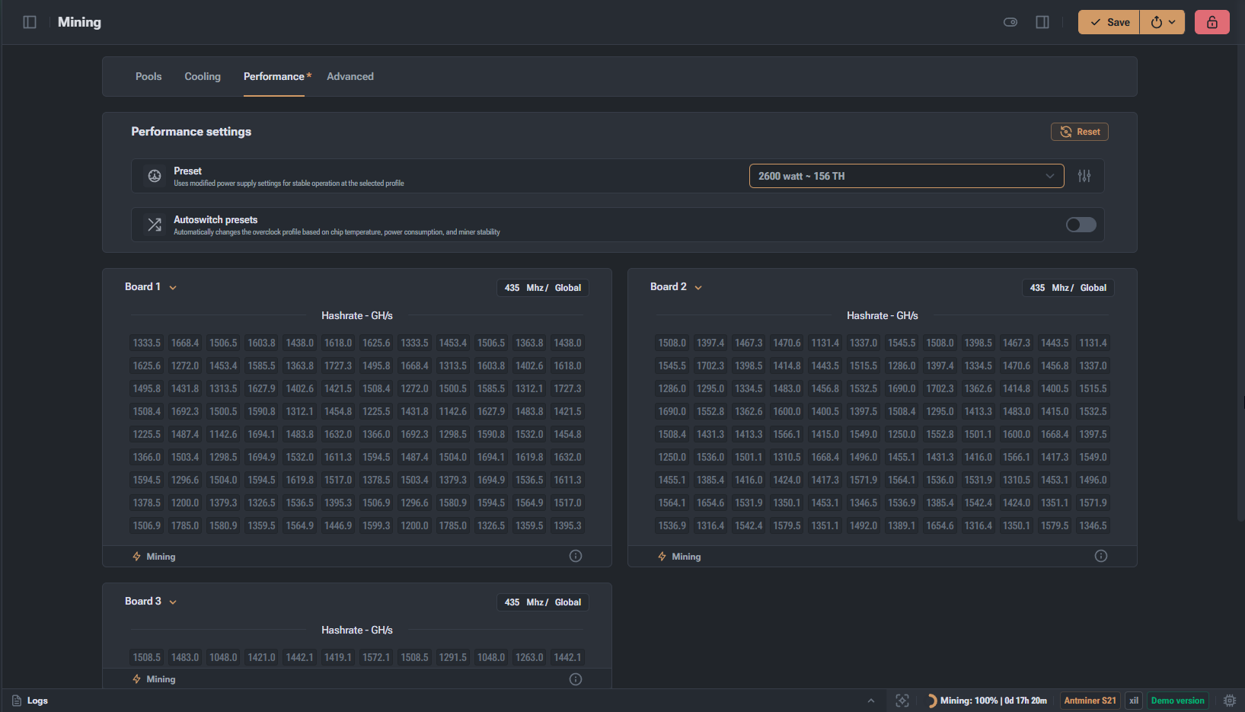The height and width of the screenshot is (712, 1245).
Task: Switch to the Cooling tab
Action: tap(203, 76)
